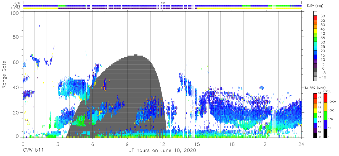The height and width of the screenshot is (156, 339).
Task: Pick the white top swatch on ELEV colorbar
Action: [316, 14]
